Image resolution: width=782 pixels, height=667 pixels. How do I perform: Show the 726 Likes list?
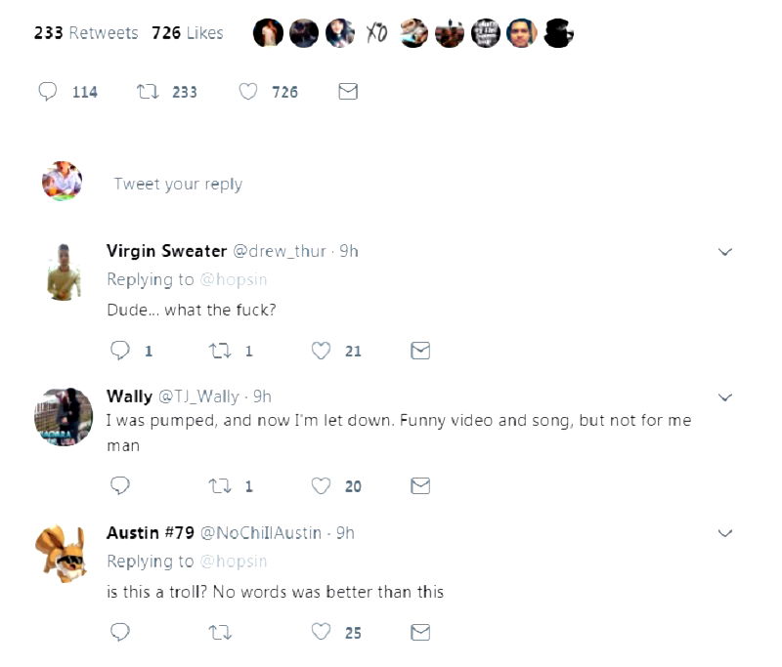click(188, 33)
